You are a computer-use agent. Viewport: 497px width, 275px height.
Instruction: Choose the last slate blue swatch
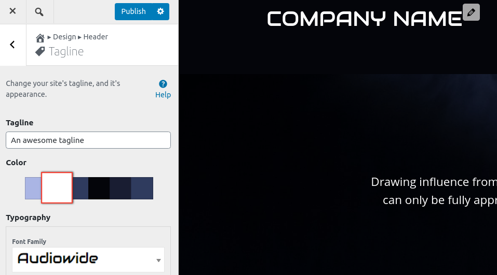click(x=142, y=189)
